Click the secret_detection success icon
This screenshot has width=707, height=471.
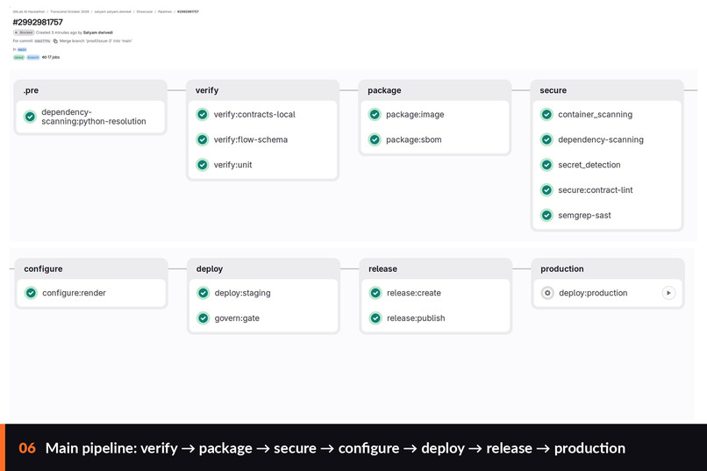(547, 165)
